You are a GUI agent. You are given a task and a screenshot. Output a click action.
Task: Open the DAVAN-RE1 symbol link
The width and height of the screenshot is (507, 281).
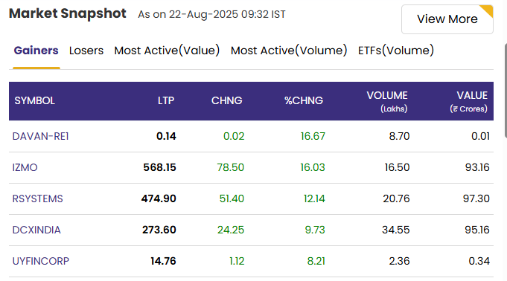(x=40, y=136)
